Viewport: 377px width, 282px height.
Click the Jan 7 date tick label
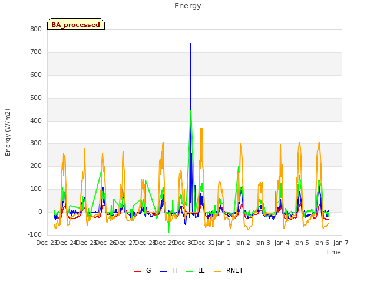coord(340,243)
